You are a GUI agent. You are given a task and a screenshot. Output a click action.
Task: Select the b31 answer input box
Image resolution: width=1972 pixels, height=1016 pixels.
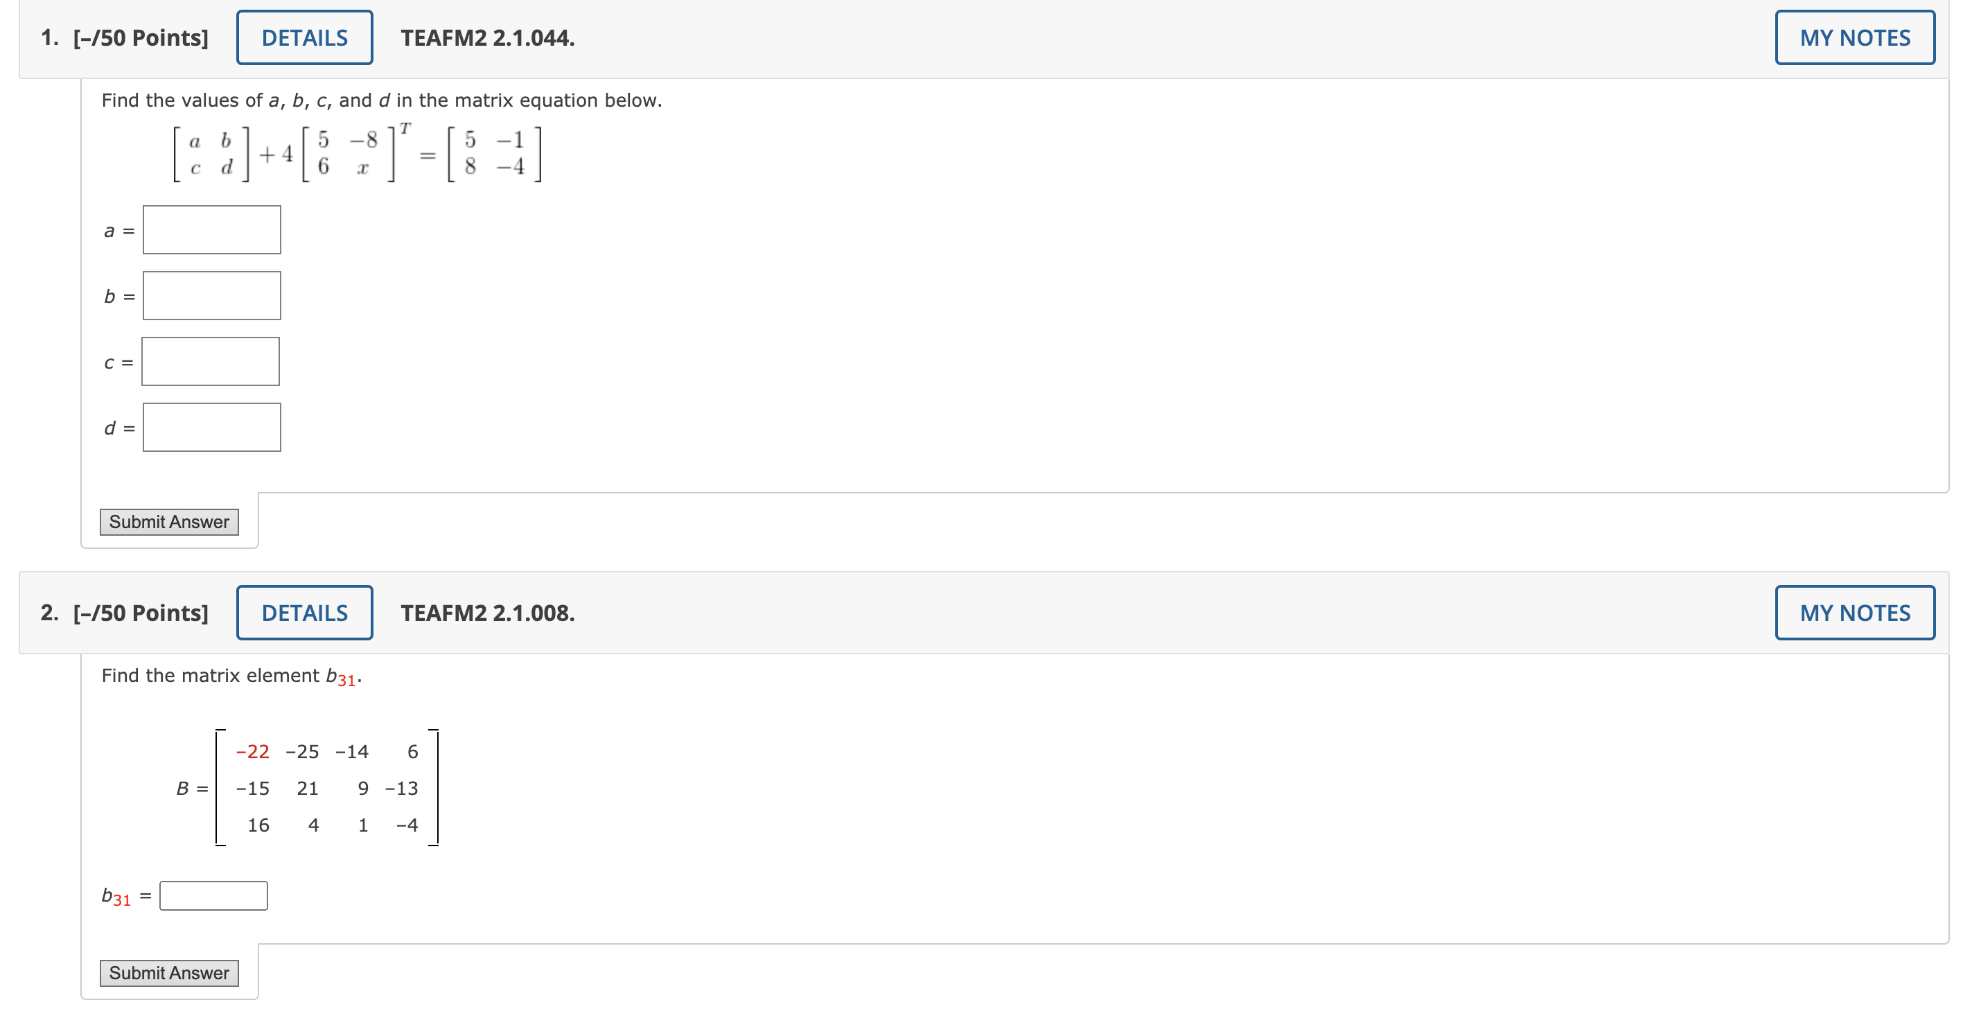point(213,894)
